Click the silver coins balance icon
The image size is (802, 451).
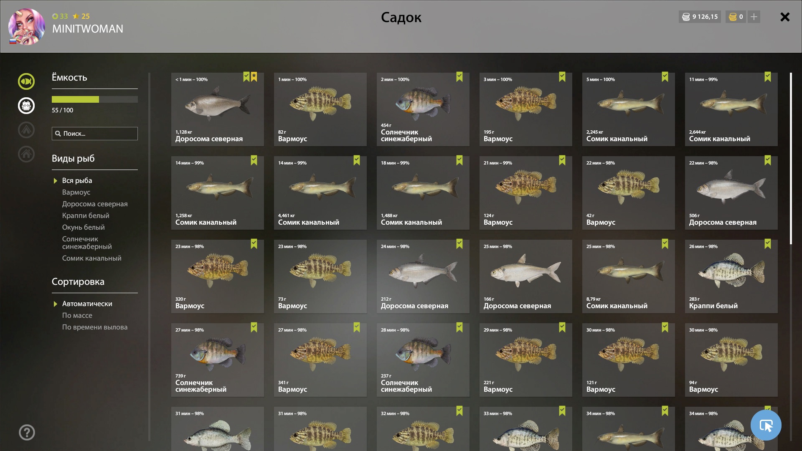686,17
